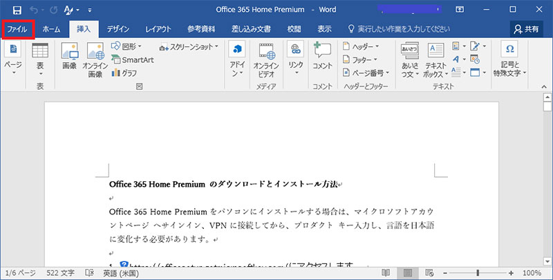Switch to Print Layout view

408,273
